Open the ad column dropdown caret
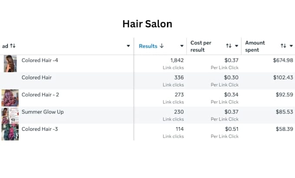Image resolution: width=295 pixels, height=178 pixels. [x=128, y=46]
